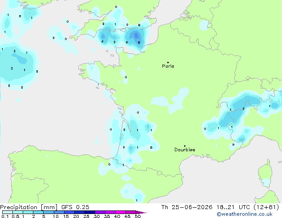The image size is (282, 218).
Task: Click the darkest blue rain cell over the Channel
Action: pos(136,35)
